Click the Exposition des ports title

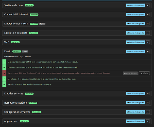click(16, 33)
